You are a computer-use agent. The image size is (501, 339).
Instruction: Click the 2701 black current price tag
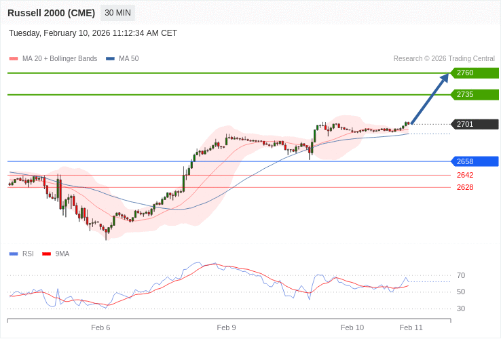tap(474, 124)
